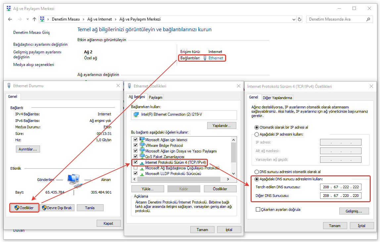Viewport: 380px width, 242px height.
Task: Click the back arrow in navigation bar
Action: (10, 19)
